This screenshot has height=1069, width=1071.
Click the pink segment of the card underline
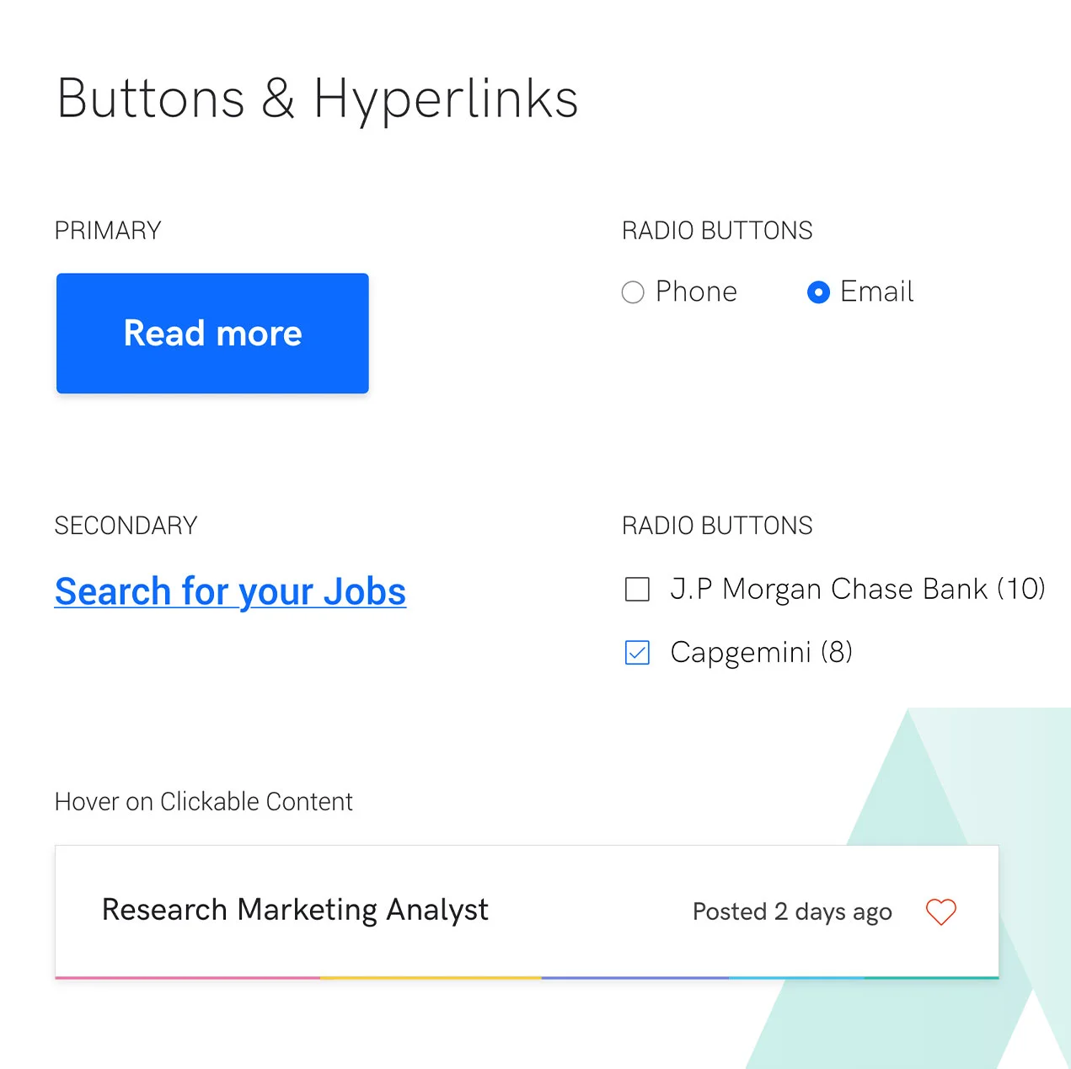[185, 976]
